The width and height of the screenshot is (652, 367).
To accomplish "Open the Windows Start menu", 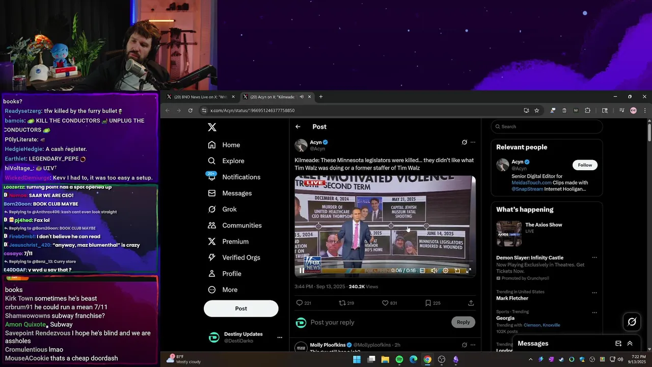I will point(357,359).
